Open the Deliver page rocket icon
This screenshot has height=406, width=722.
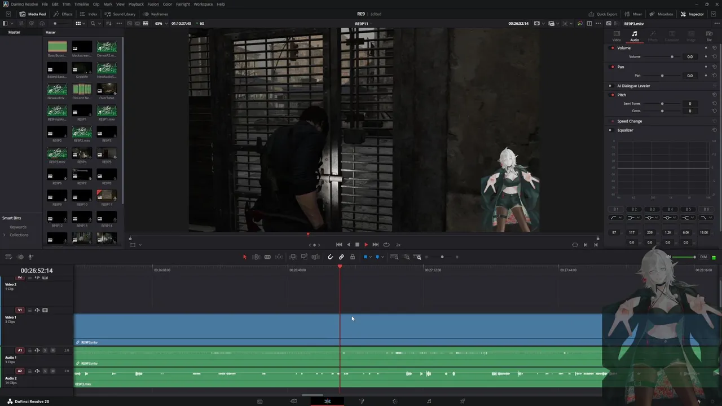[463, 401]
